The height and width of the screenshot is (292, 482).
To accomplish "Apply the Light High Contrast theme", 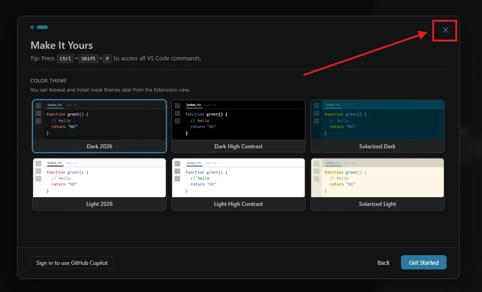I will 238,184.
